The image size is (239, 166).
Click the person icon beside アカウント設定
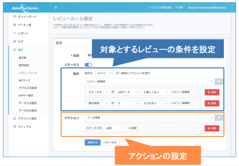coord(15,118)
